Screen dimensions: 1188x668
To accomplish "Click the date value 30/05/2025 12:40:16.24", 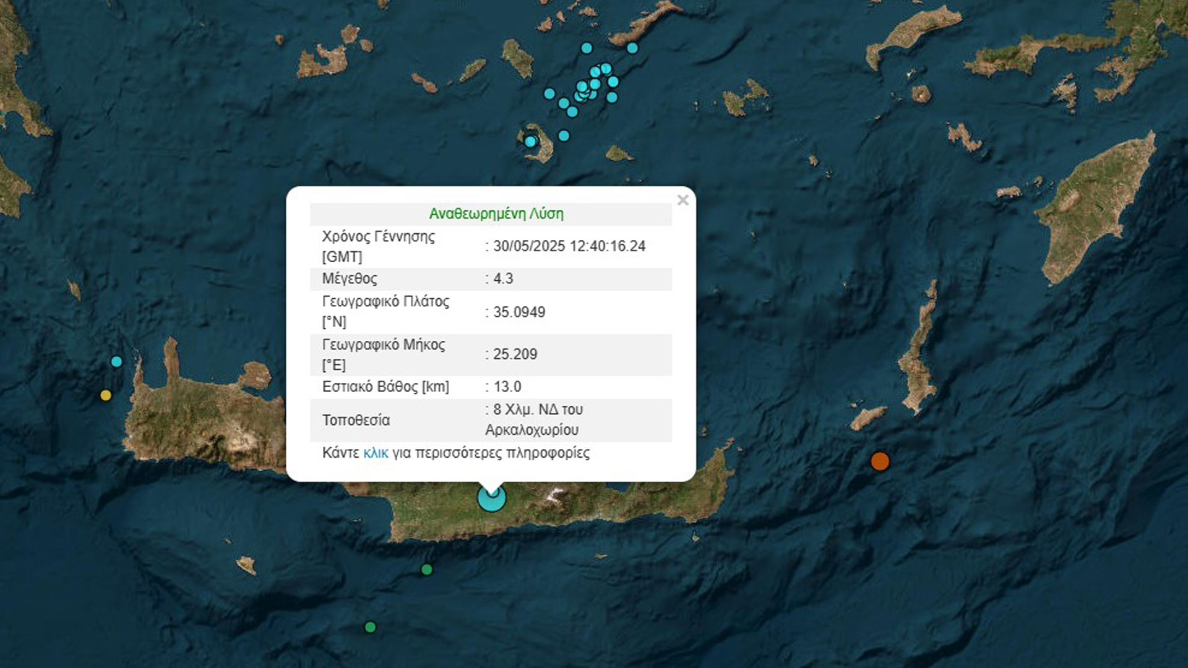I will 569,246.
